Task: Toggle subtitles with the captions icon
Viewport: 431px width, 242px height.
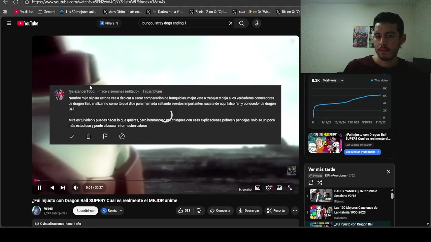Action: pyautogui.click(x=258, y=188)
